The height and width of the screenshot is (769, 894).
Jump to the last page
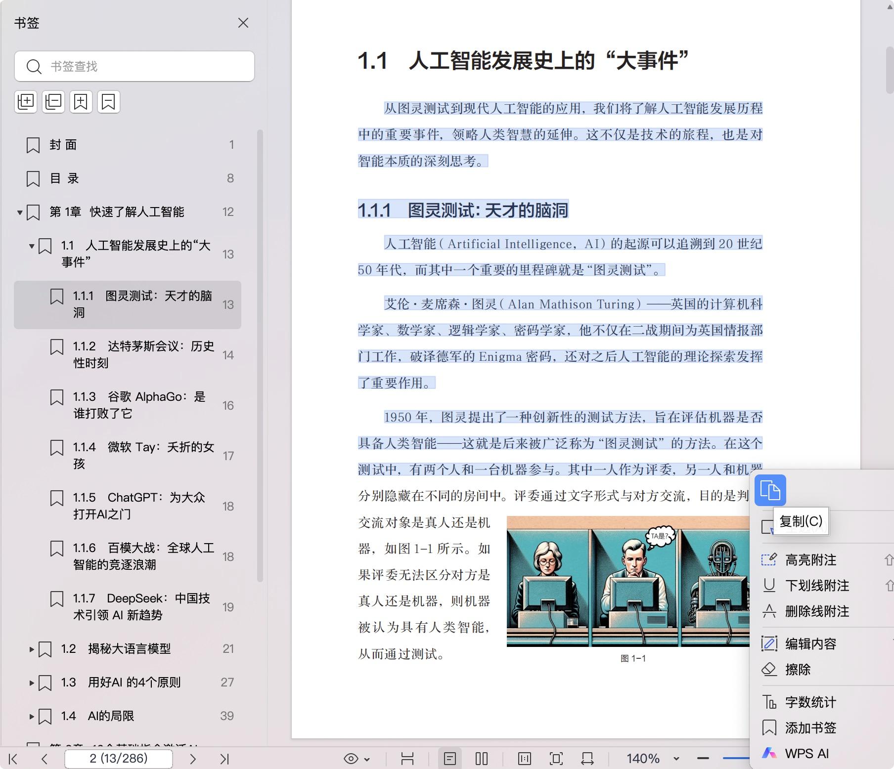coord(224,759)
